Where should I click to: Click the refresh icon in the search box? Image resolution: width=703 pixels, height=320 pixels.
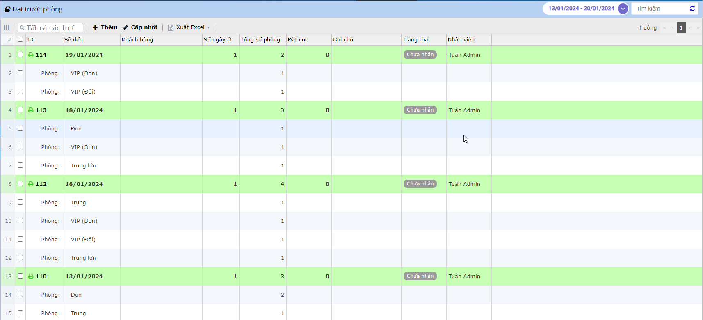click(x=692, y=9)
